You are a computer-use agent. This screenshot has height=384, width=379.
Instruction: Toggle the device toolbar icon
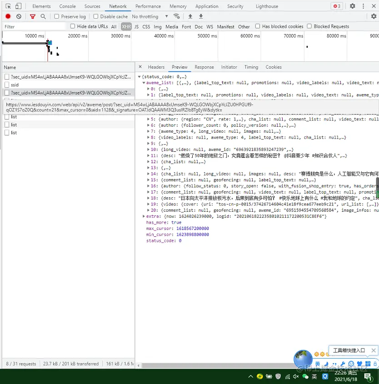click(x=18, y=6)
